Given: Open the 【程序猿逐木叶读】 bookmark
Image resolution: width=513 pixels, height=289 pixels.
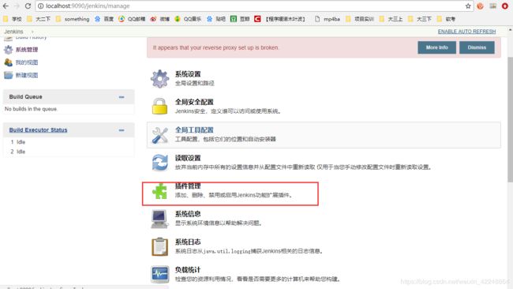Looking at the screenshot, I should pos(280,19).
